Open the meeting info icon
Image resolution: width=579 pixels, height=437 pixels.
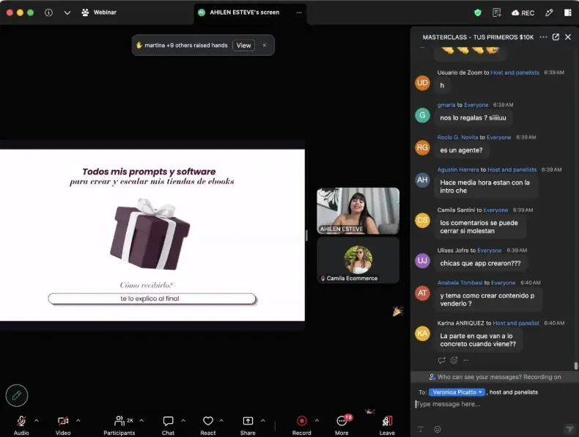coord(48,12)
